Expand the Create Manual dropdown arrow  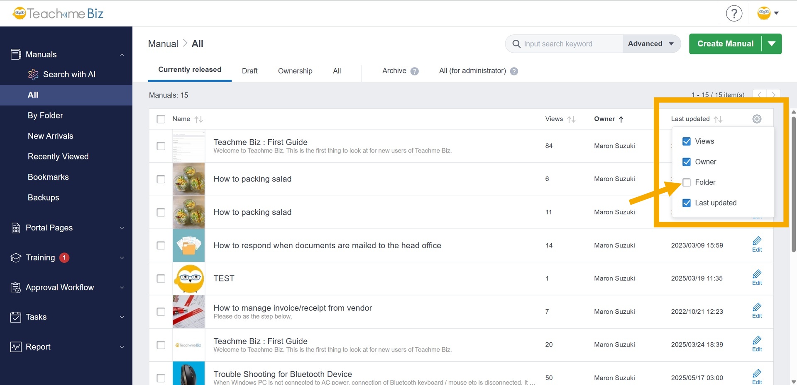(x=772, y=44)
